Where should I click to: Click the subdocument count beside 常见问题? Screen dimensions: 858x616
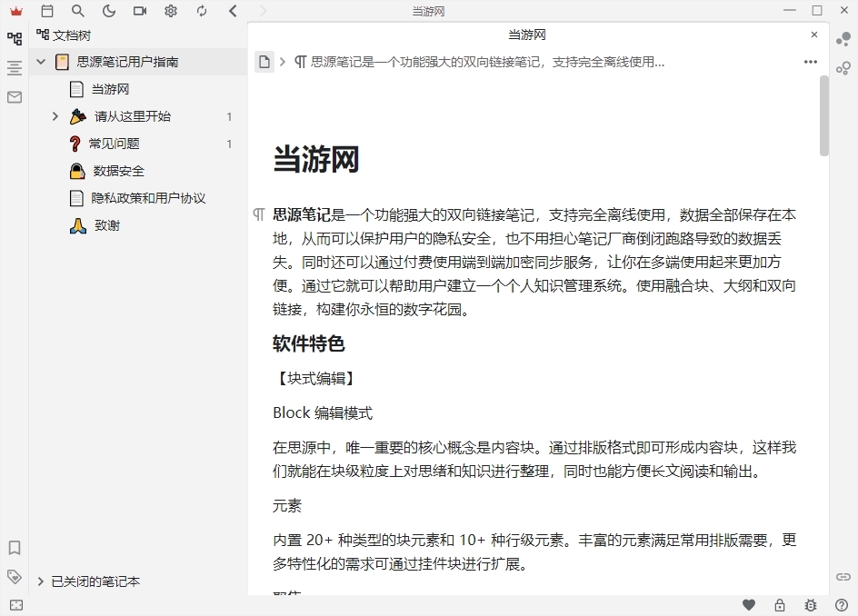tap(229, 144)
